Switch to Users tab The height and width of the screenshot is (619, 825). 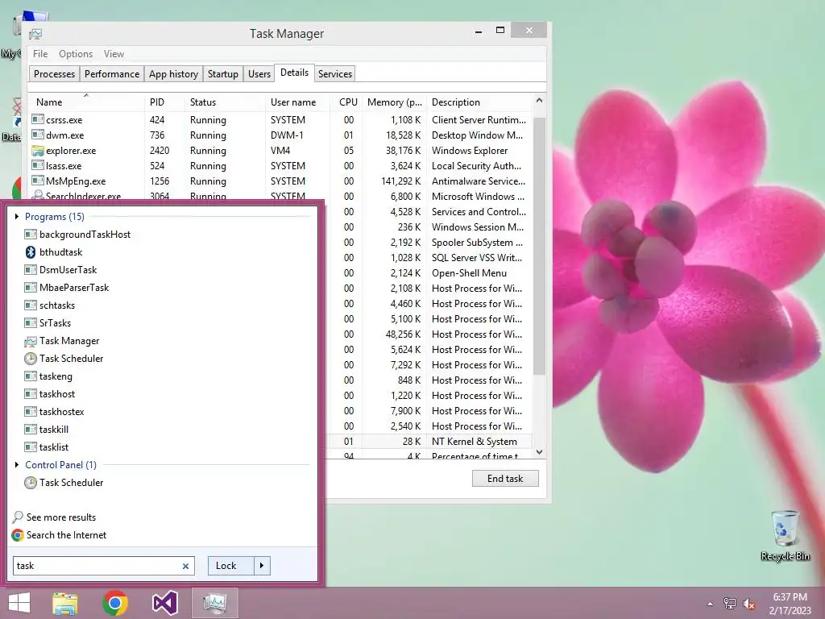coord(259,73)
